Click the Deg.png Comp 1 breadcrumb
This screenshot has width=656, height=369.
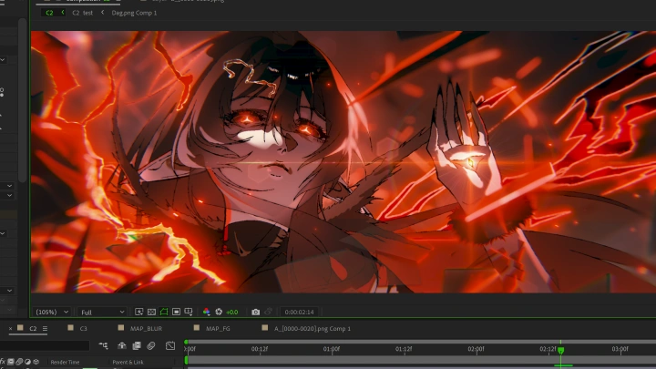click(x=134, y=13)
